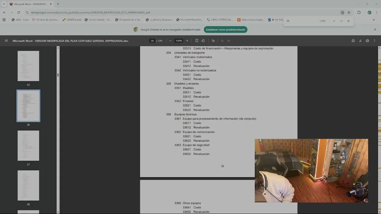Click the address bar URL
The width and height of the screenshot is (381, 214).
click(x=91, y=12)
